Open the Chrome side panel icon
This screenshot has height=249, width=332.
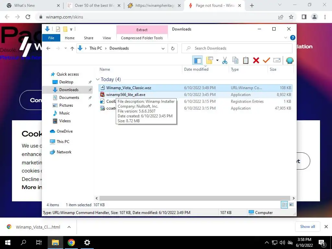pyautogui.click(x=304, y=17)
